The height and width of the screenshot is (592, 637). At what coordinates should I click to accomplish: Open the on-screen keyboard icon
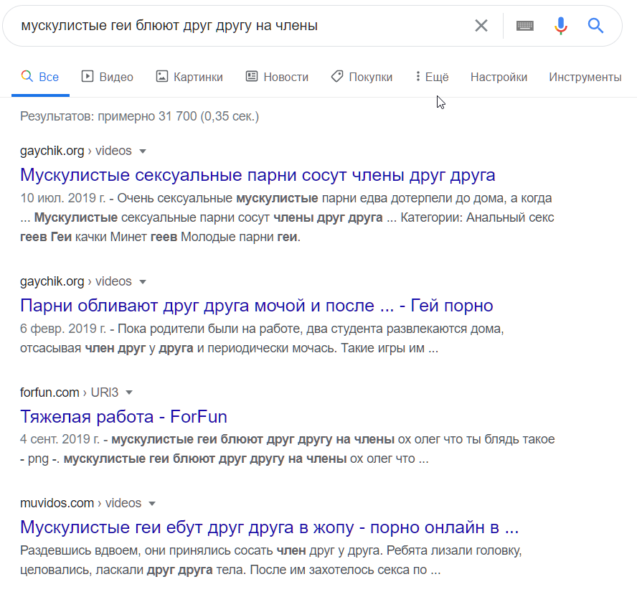click(525, 26)
